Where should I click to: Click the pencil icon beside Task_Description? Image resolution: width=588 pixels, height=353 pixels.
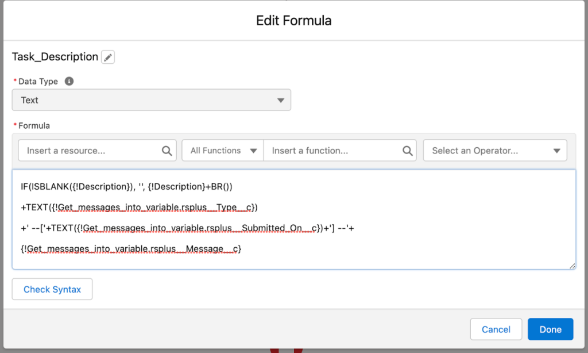[x=108, y=57]
